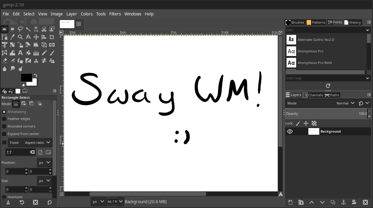This screenshot has height=208, width=373.
Task: Tick the Fixed aspect ratio checkbox
Action: [x=4, y=143]
